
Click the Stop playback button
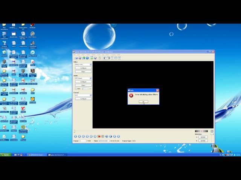[x=79, y=136]
